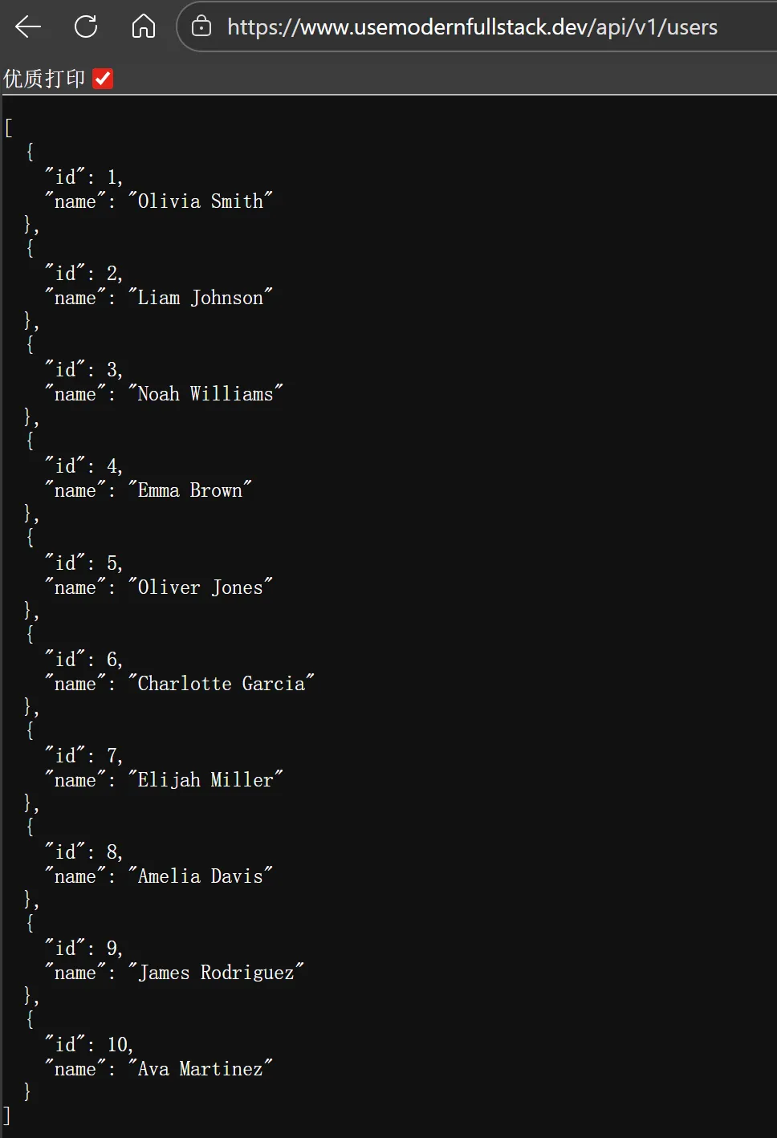Click the name "Noah Williams"
This screenshot has height=1138, width=777.
point(208,393)
